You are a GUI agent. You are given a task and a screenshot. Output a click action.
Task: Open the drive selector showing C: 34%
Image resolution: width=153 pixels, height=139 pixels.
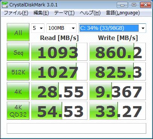(x=112, y=28)
